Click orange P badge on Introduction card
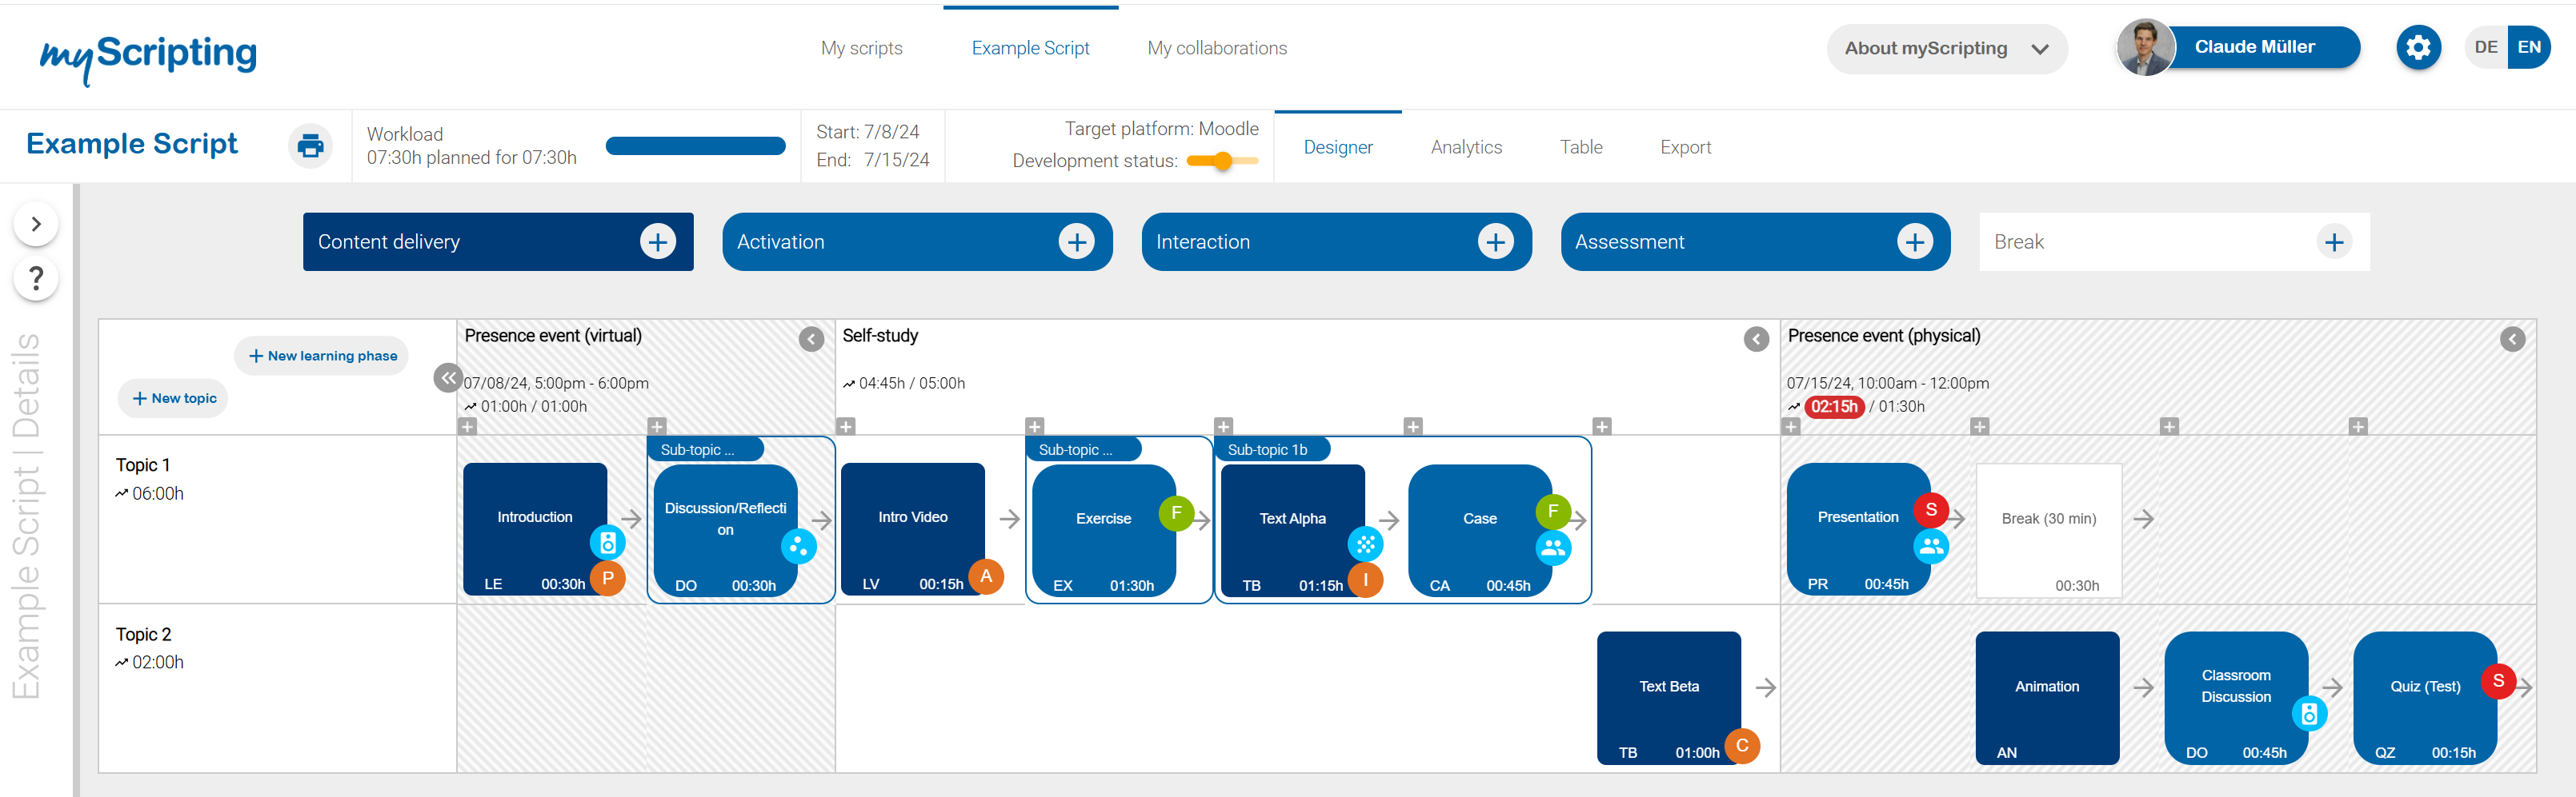The height and width of the screenshot is (797, 2576). tap(607, 577)
